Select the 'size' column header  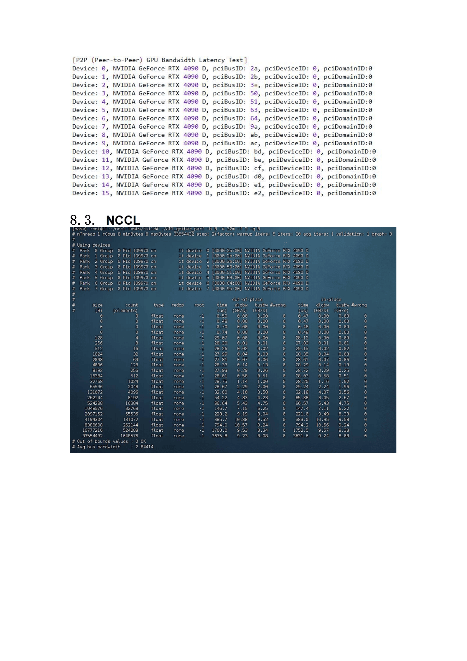(x=97, y=305)
